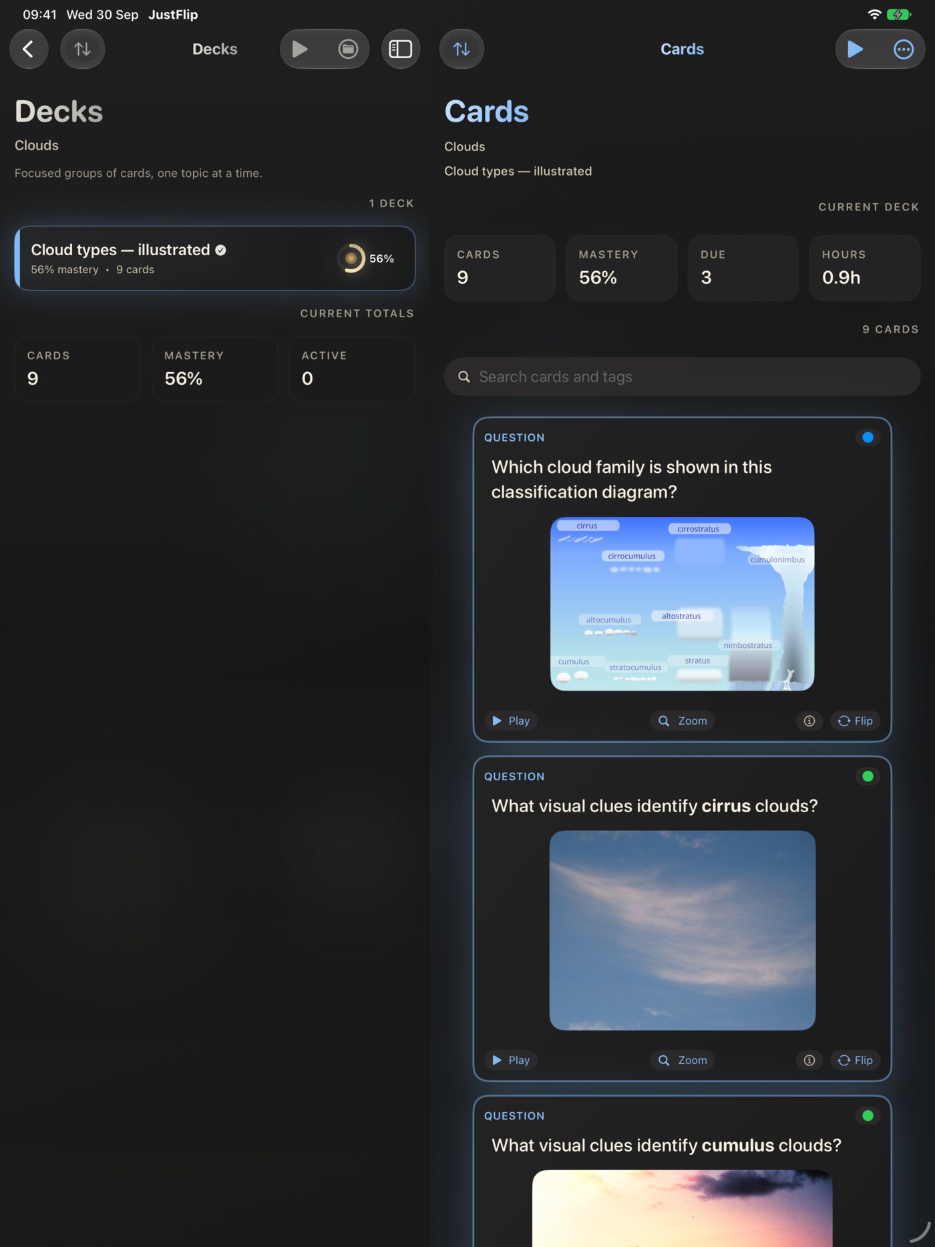Tap the '56% mastery · 9 cards' deck subtitle
Viewport: 935px width, 1247px height.
tap(93, 270)
